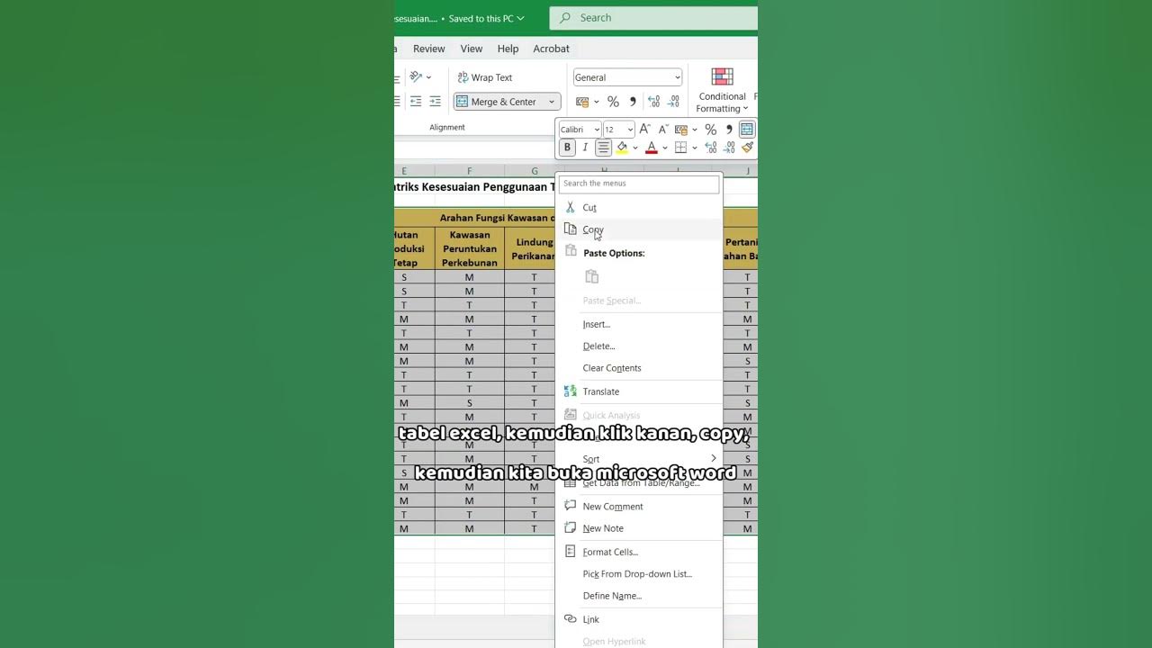Click the Format Cells icon
The height and width of the screenshot is (648, 1152).
(570, 552)
